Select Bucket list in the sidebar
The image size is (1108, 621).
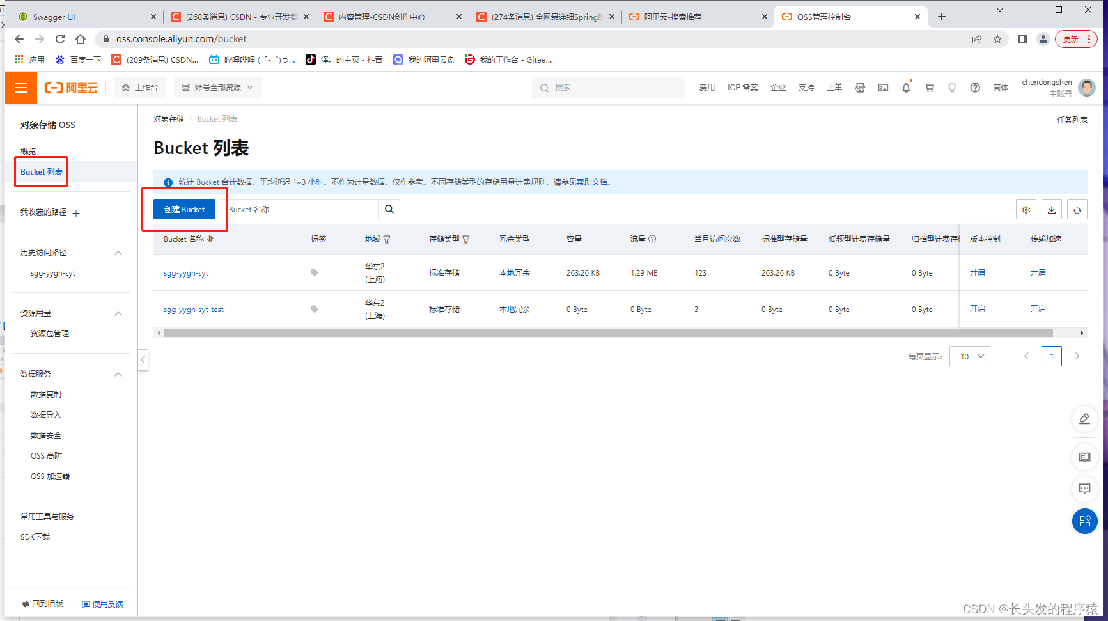tap(42, 172)
